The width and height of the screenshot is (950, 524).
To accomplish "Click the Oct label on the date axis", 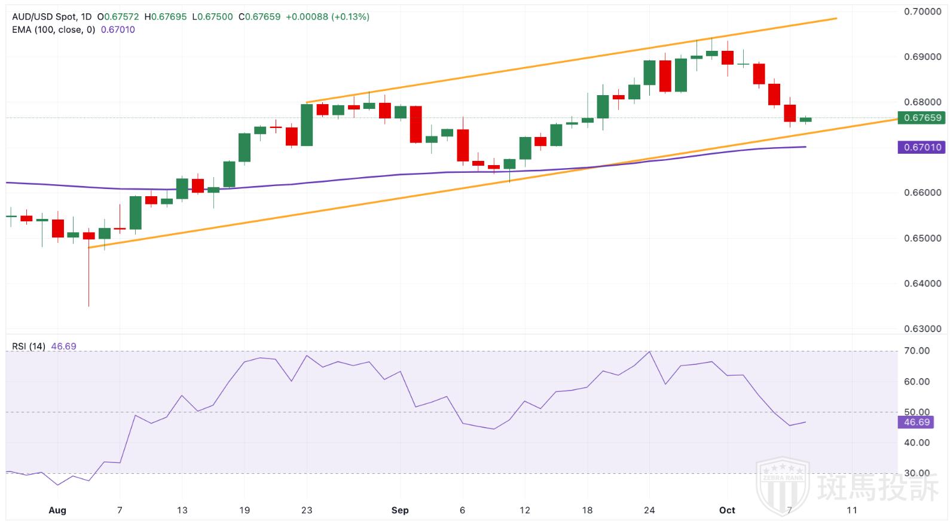I will coord(726,510).
